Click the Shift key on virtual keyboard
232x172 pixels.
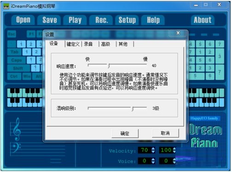click(x=19, y=68)
